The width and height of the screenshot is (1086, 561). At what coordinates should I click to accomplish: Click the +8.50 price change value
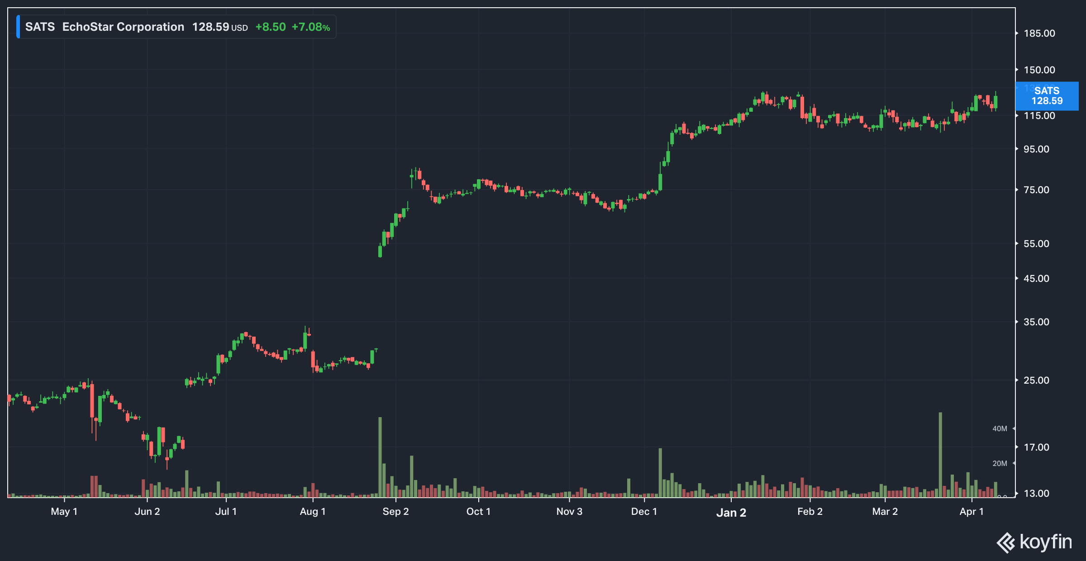pos(271,27)
